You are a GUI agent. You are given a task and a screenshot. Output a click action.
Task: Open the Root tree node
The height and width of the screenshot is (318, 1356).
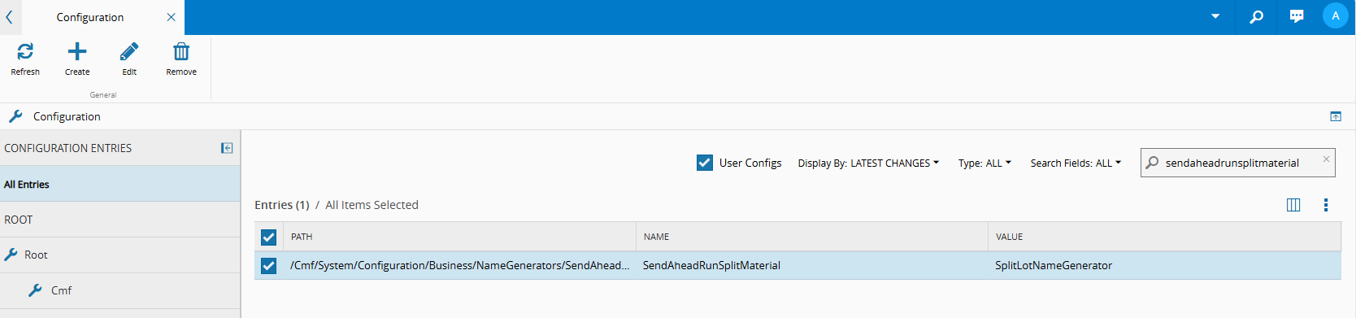120,255
